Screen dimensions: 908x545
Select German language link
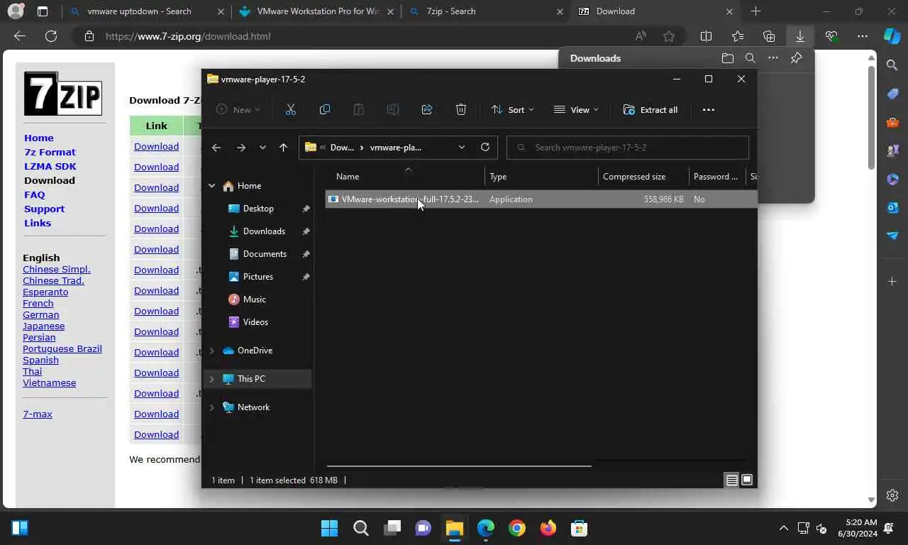(41, 314)
